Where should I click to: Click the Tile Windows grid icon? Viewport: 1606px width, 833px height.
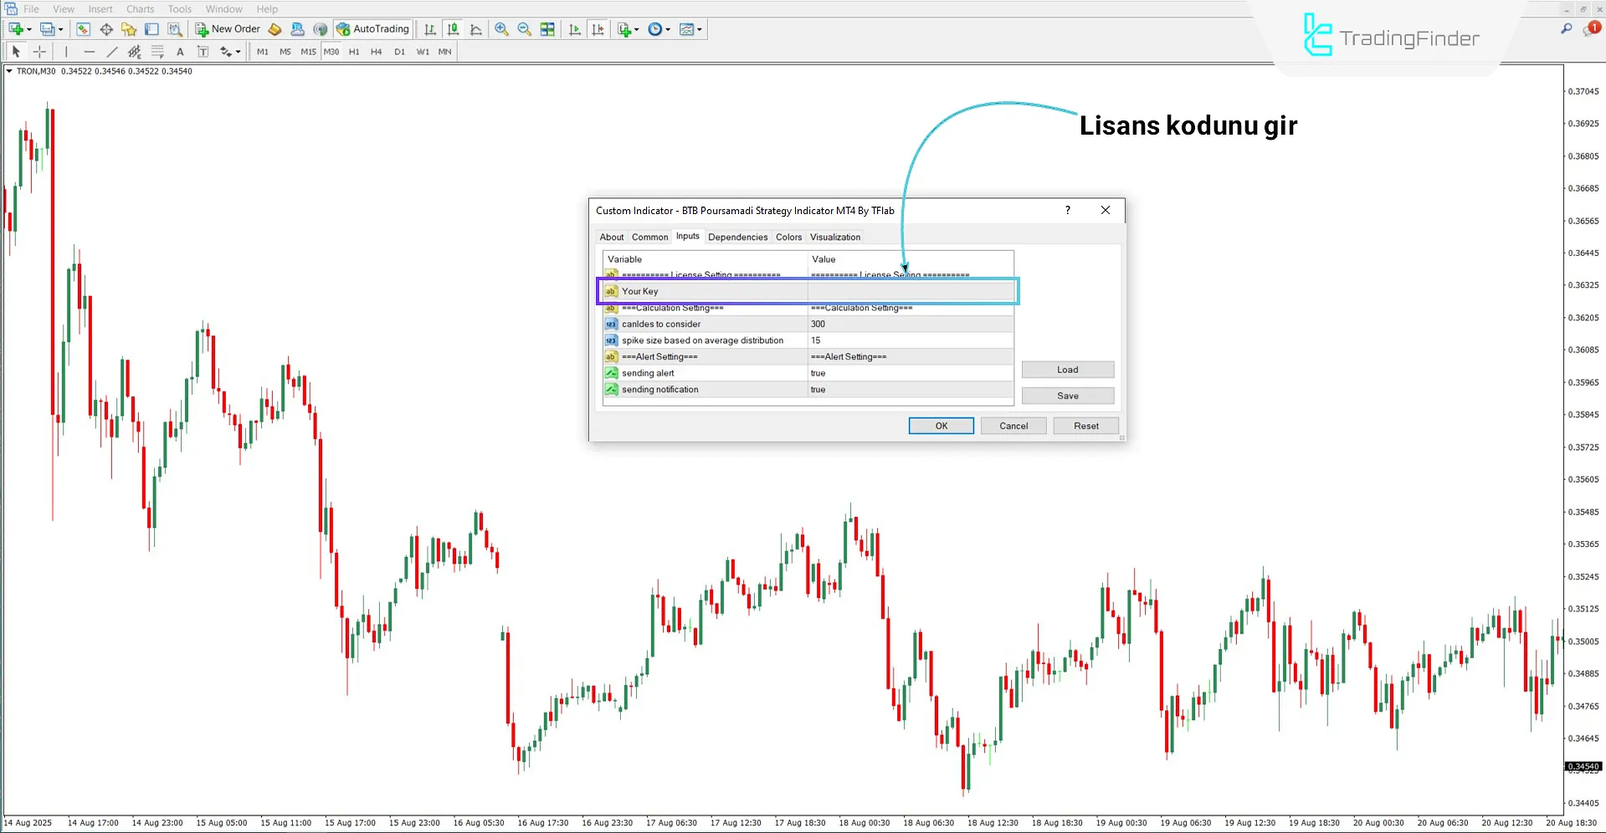pyautogui.click(x=547, y=29)
